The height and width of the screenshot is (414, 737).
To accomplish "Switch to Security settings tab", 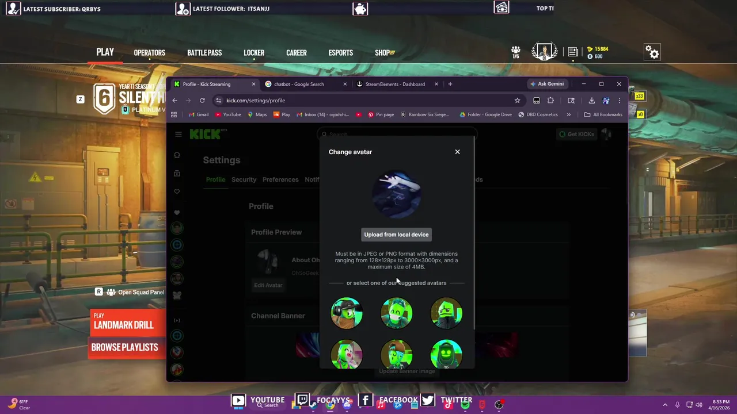I will [244, 179].
